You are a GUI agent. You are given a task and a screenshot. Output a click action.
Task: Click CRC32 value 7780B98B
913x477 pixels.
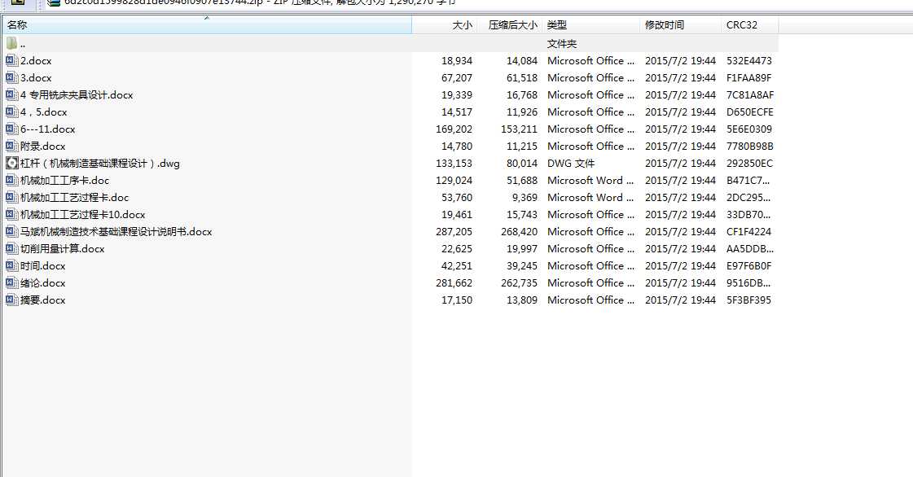click(750, 146)
